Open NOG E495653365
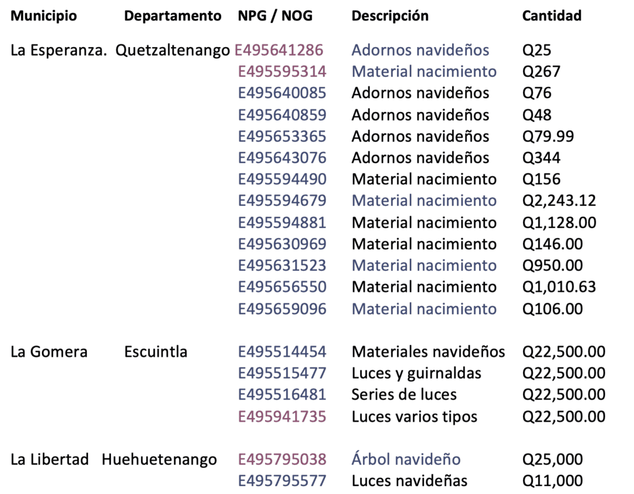634x494 pixels. point(282,136)
